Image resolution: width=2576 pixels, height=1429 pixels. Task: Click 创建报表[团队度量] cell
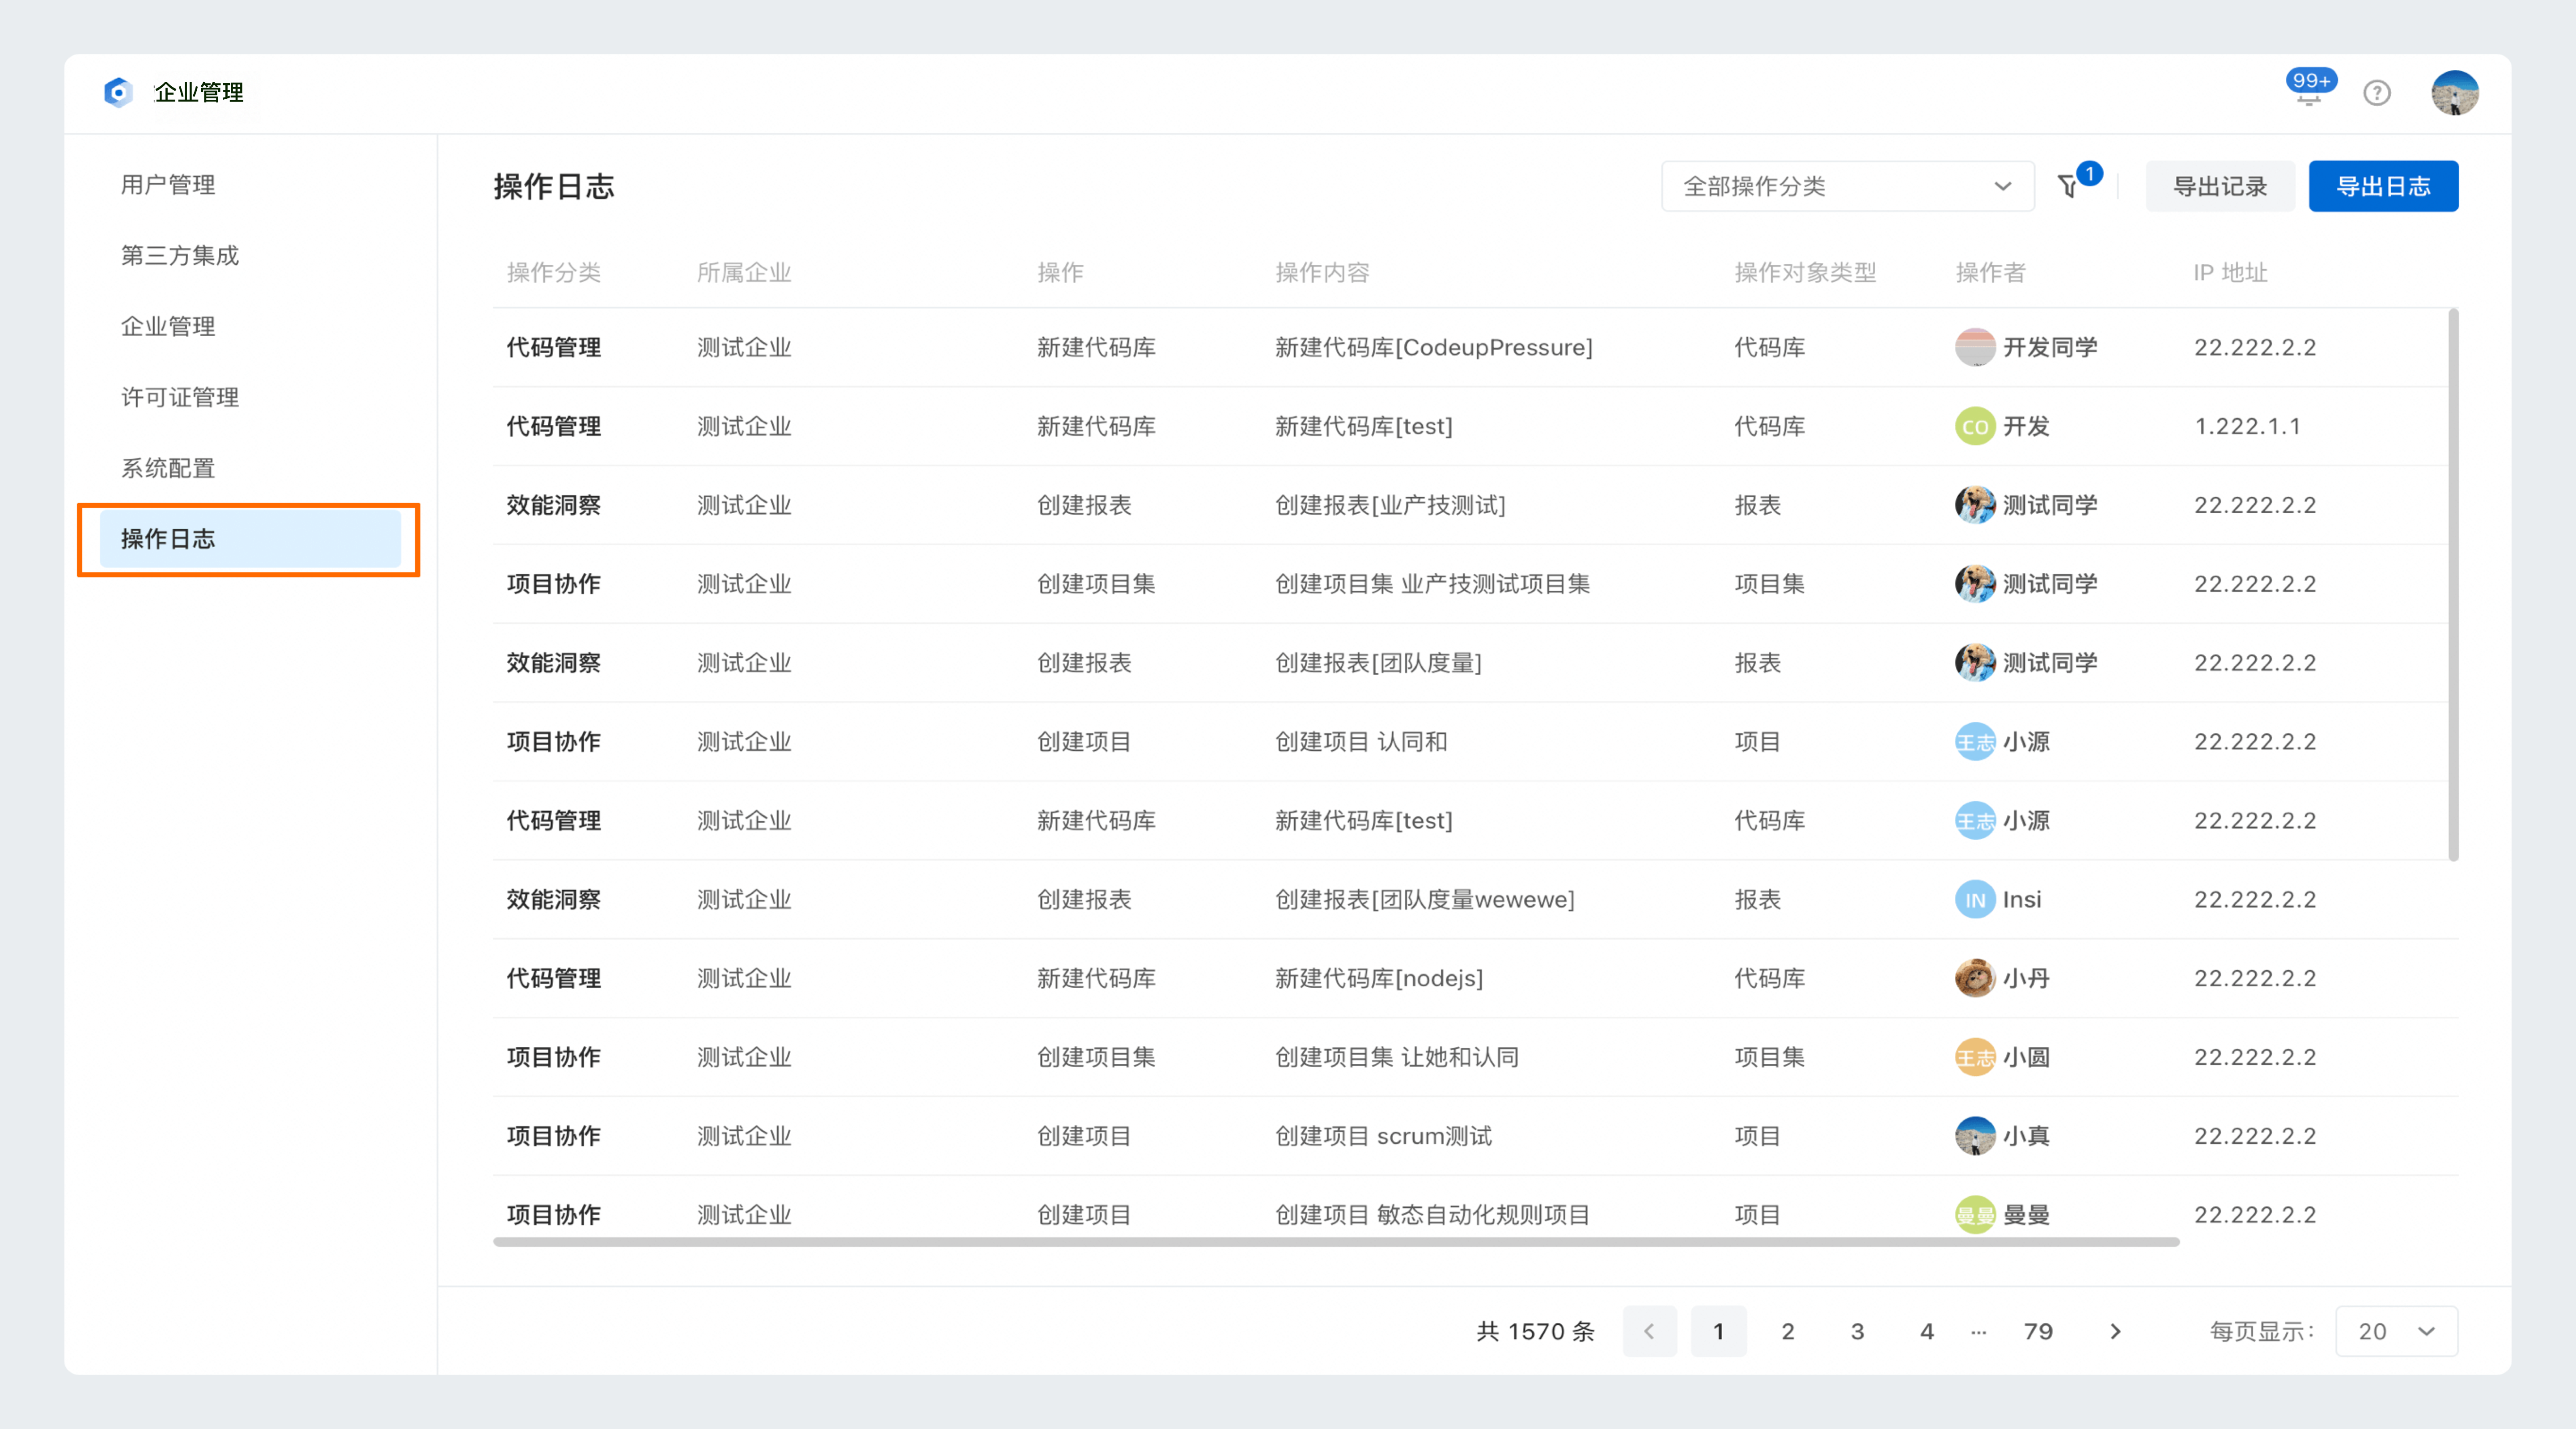1378,663
